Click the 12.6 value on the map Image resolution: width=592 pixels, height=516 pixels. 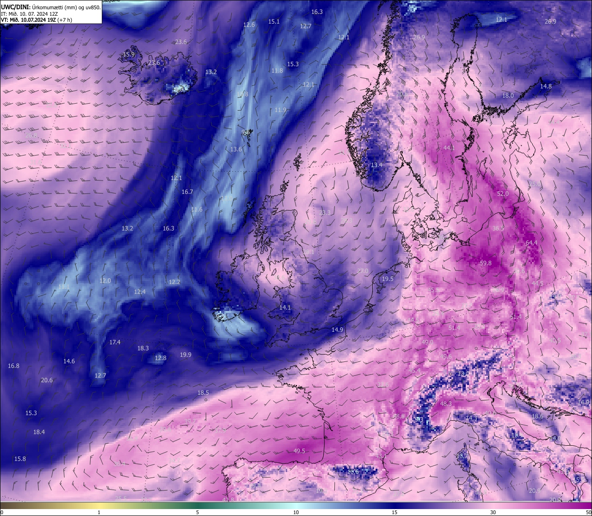click(249, 25)
